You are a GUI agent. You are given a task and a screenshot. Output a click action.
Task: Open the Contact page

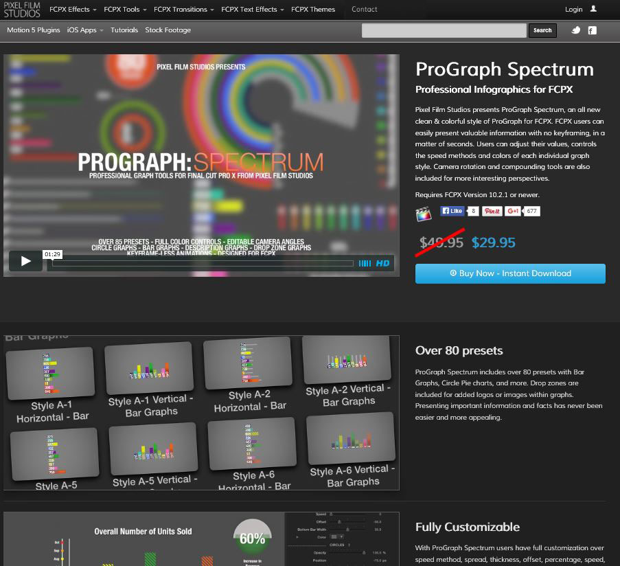[x=364, y=10]
